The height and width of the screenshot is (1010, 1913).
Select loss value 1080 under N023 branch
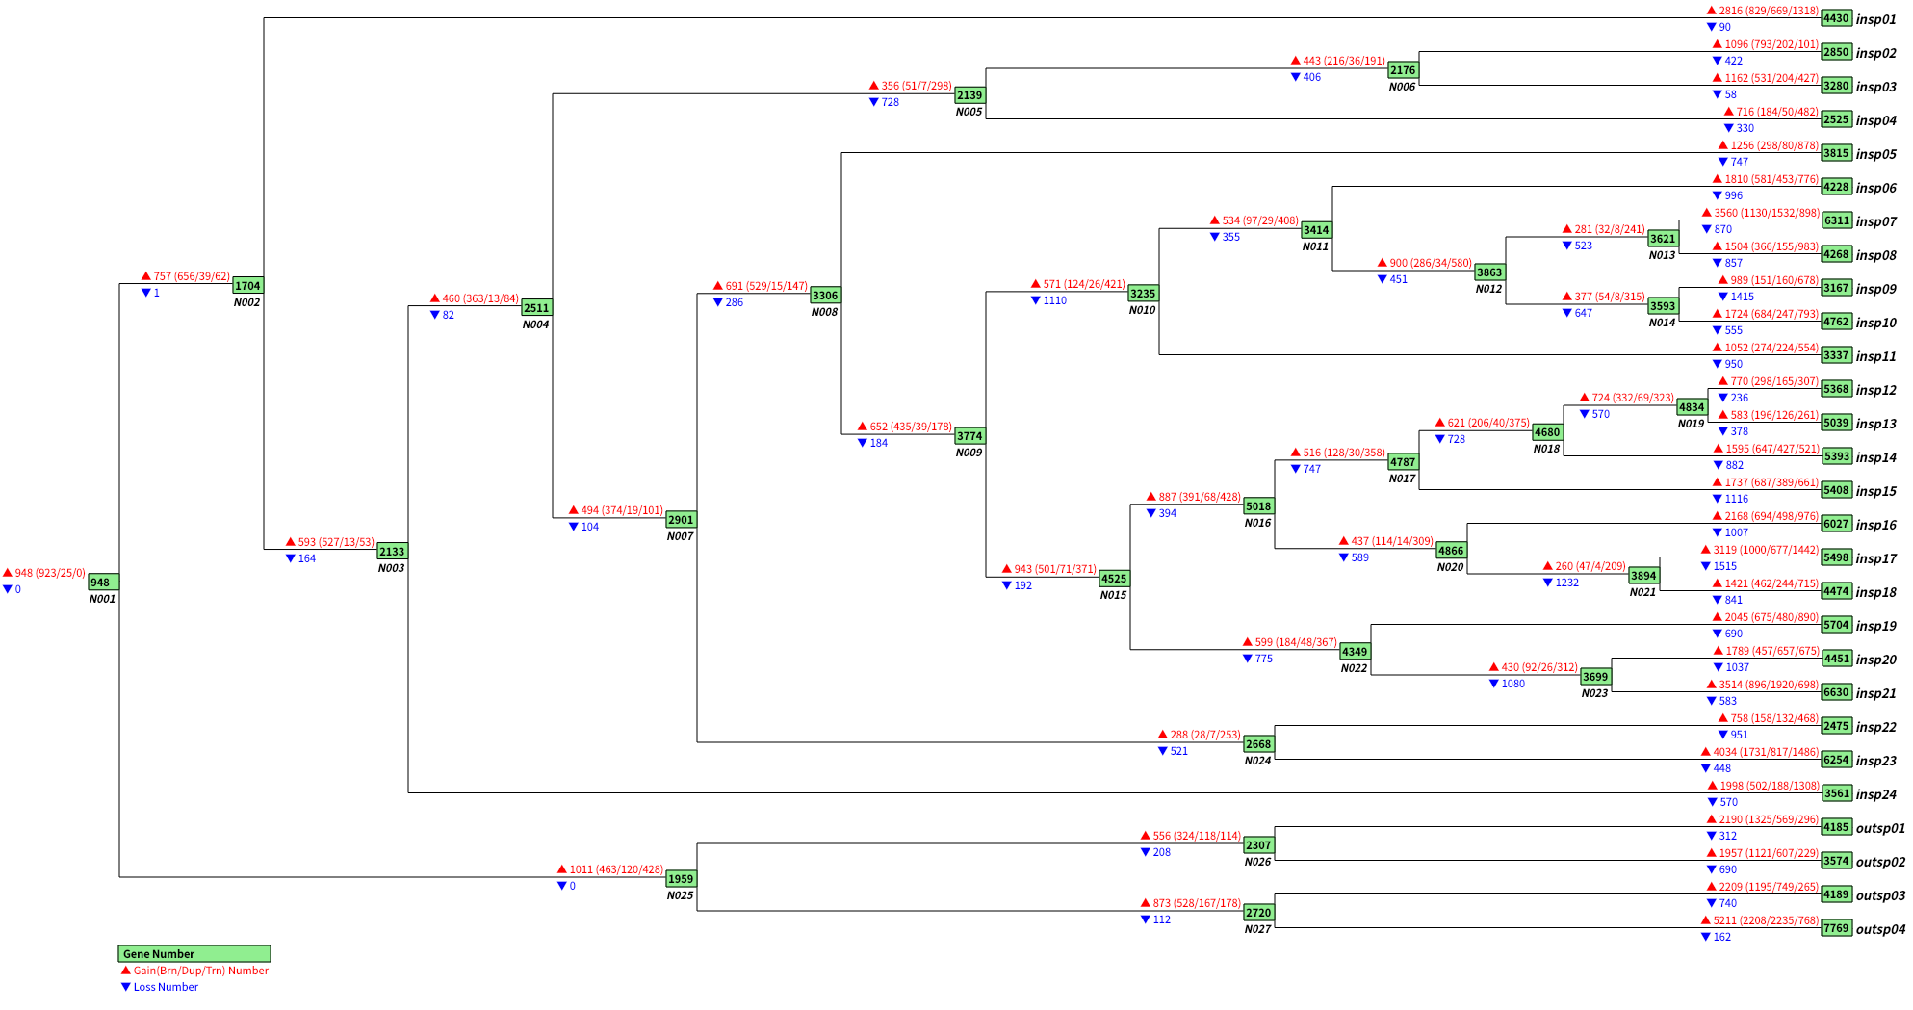pos(1513,684)
